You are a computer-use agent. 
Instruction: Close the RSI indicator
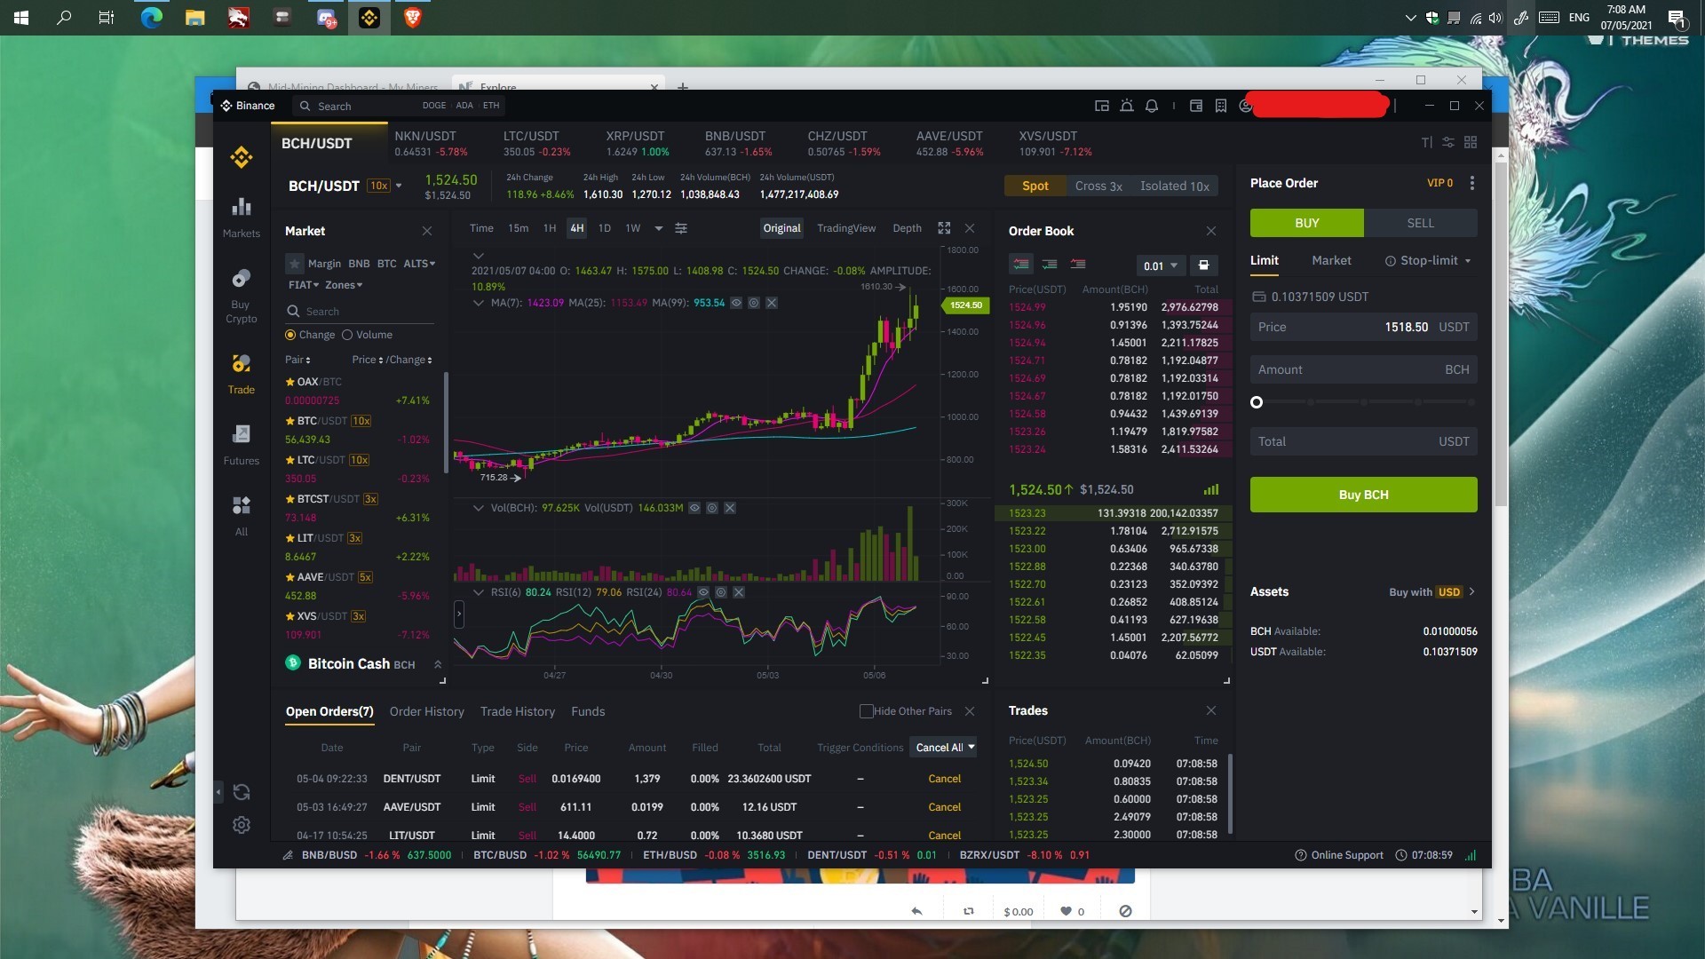[x=739, y=592]
